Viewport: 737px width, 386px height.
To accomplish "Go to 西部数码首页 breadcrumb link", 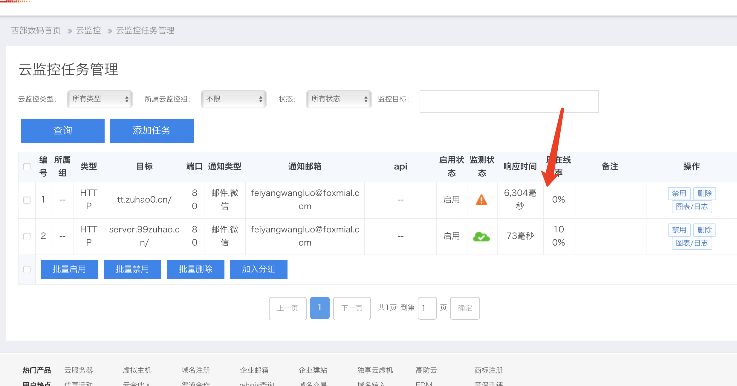I will (36, 30).
